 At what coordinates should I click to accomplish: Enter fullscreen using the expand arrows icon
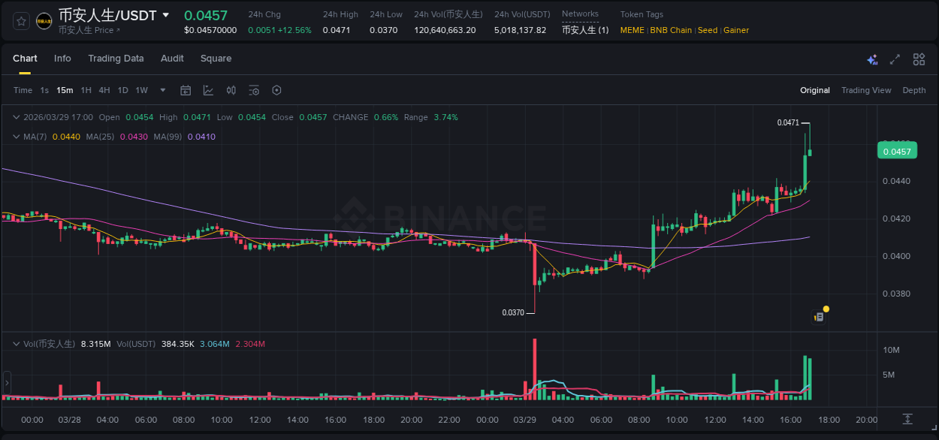pos(894,59)
